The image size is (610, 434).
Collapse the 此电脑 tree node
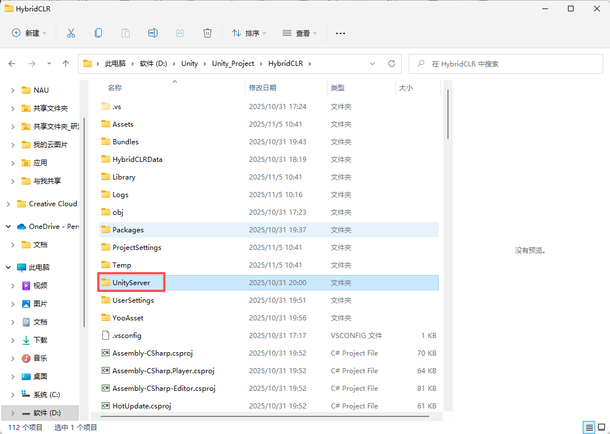[x=8, y=268]
